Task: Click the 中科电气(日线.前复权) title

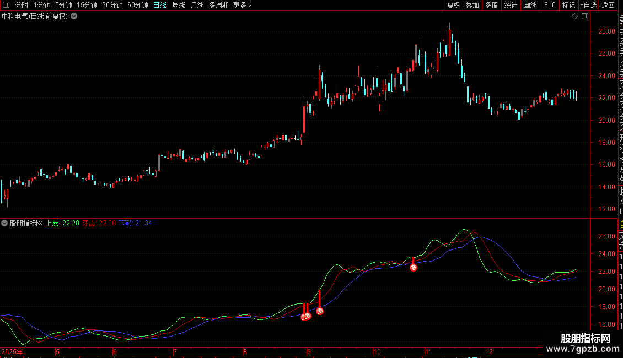Action: click(35, 17)
